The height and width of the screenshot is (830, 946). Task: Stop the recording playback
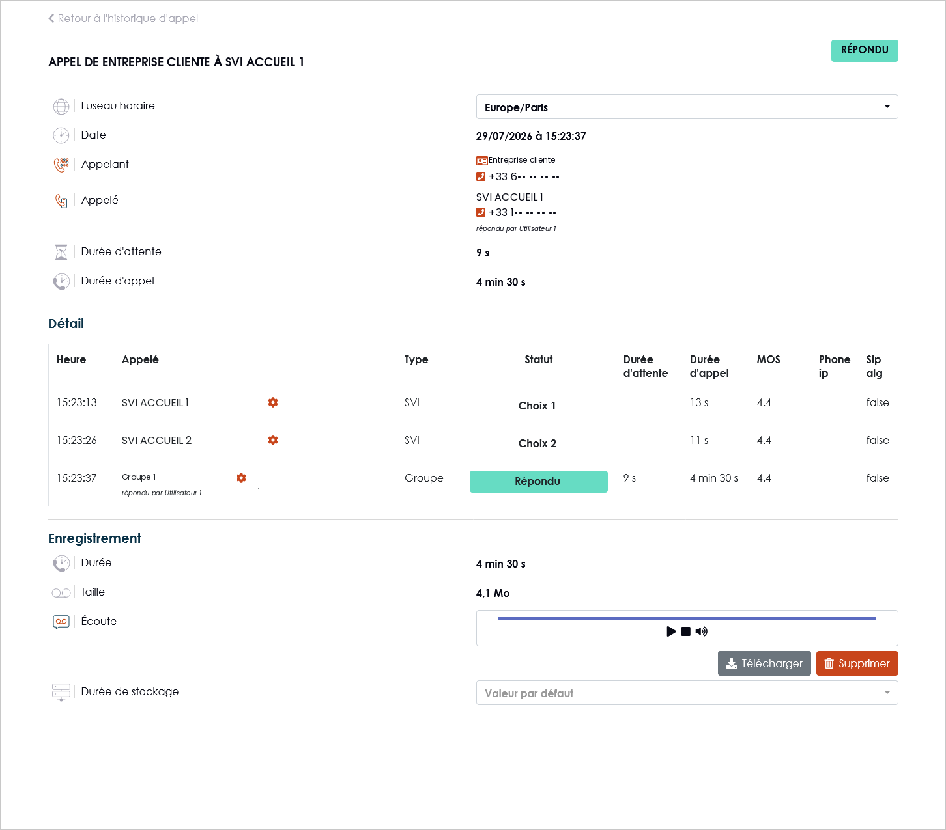click(x=686, y=631)
